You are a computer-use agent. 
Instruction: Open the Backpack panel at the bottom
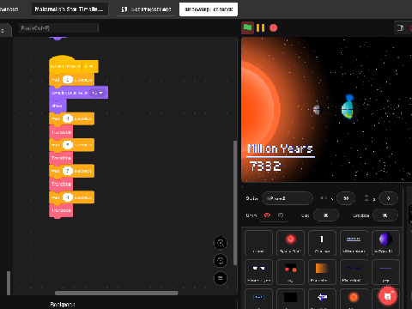(x=63, y=304)
